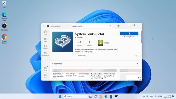Click the Store page vertical scrollbar
The image size is (176, 99).
[141, 37]
